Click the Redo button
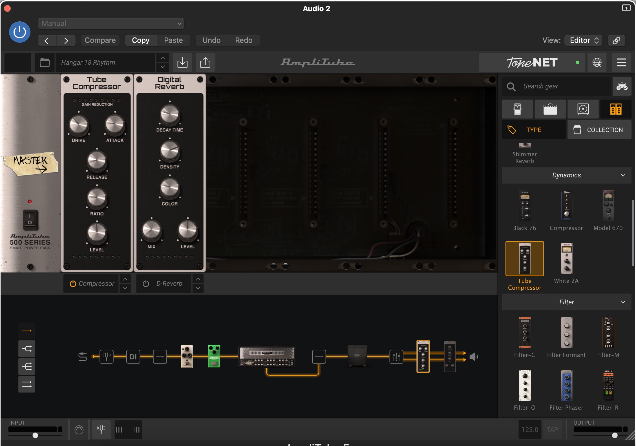This screenshot has height=446, width=636. (244, 41)
